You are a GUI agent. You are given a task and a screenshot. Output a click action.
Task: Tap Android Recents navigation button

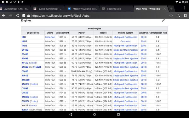point(118,115)
